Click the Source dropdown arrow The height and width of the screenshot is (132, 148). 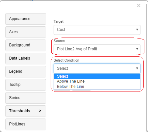137,49
